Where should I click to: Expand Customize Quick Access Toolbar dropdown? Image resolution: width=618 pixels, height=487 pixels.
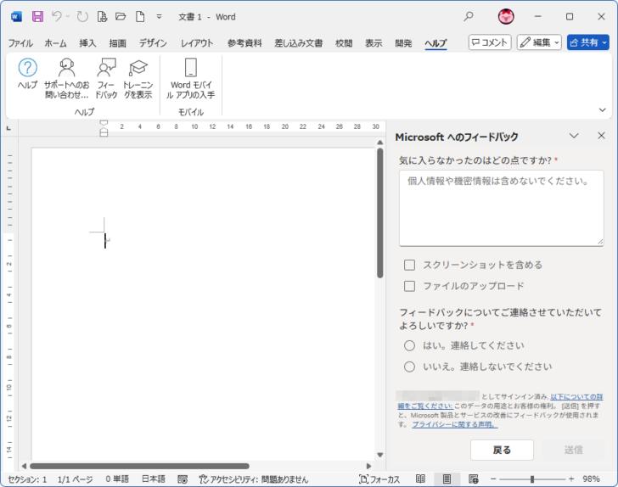(x=159, y=17)
